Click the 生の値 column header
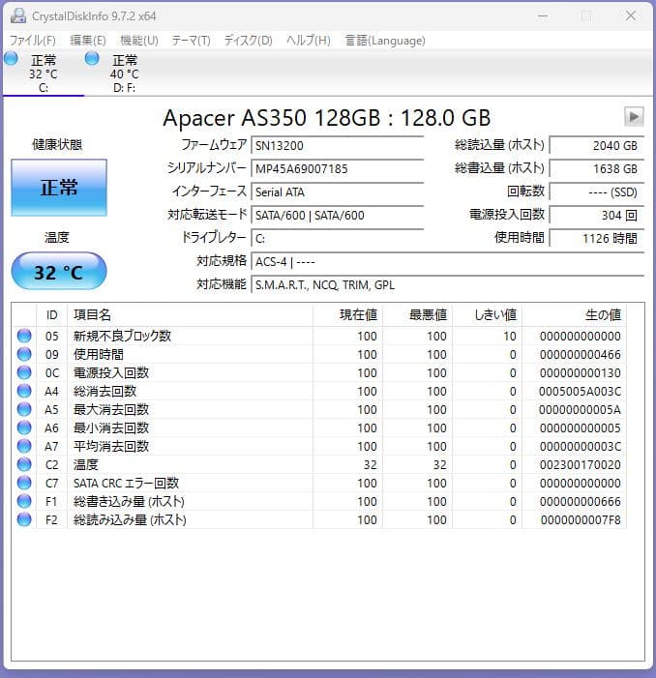The width and height of the screenshot is (656, 678). point(575,314)
